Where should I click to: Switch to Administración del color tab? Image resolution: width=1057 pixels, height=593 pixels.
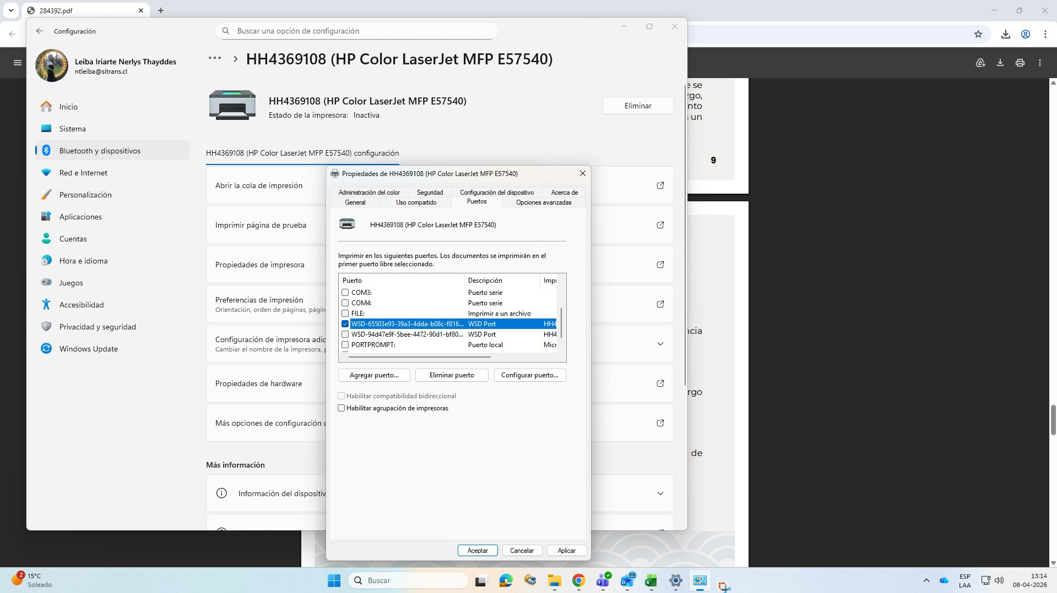[369, 193]
